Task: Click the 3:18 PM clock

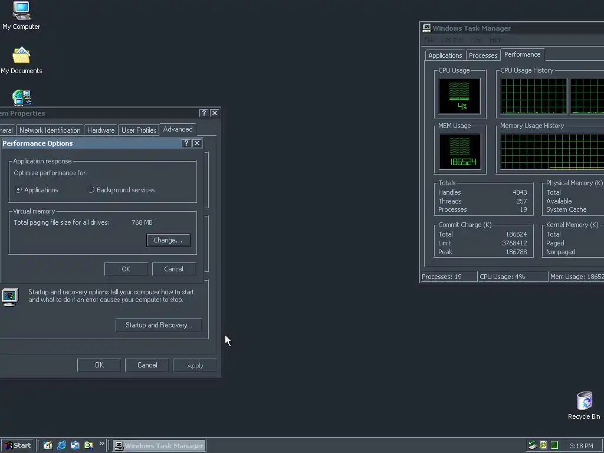Action: point(581,446)
